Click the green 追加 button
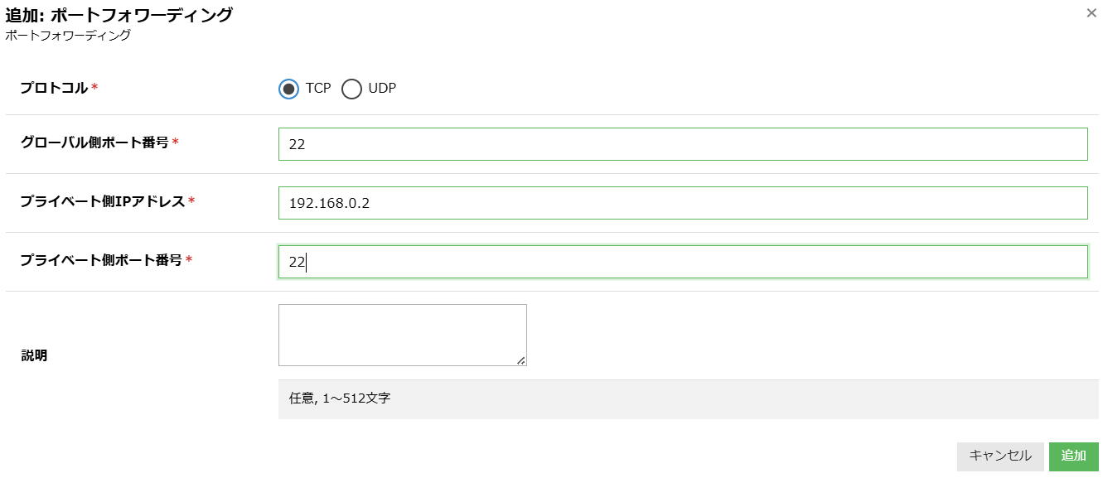Image resolution: width=1103 pixels, height=478 pixels. 1074,456
